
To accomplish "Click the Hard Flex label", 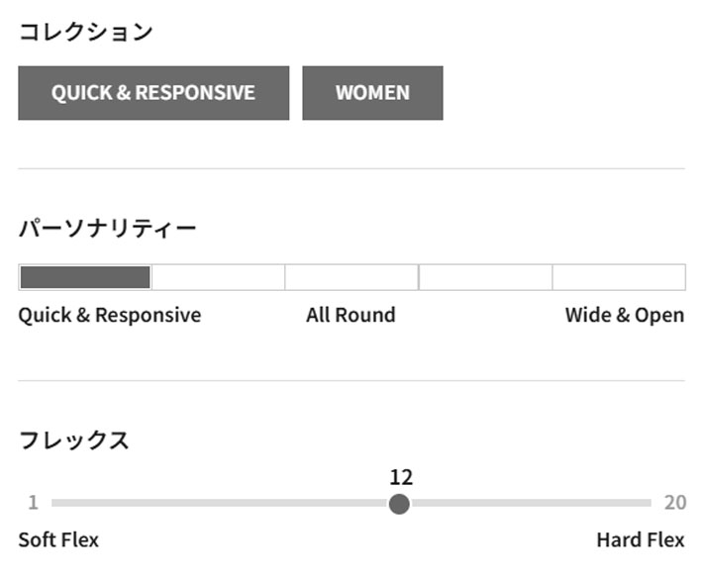I will click(640, 539).
